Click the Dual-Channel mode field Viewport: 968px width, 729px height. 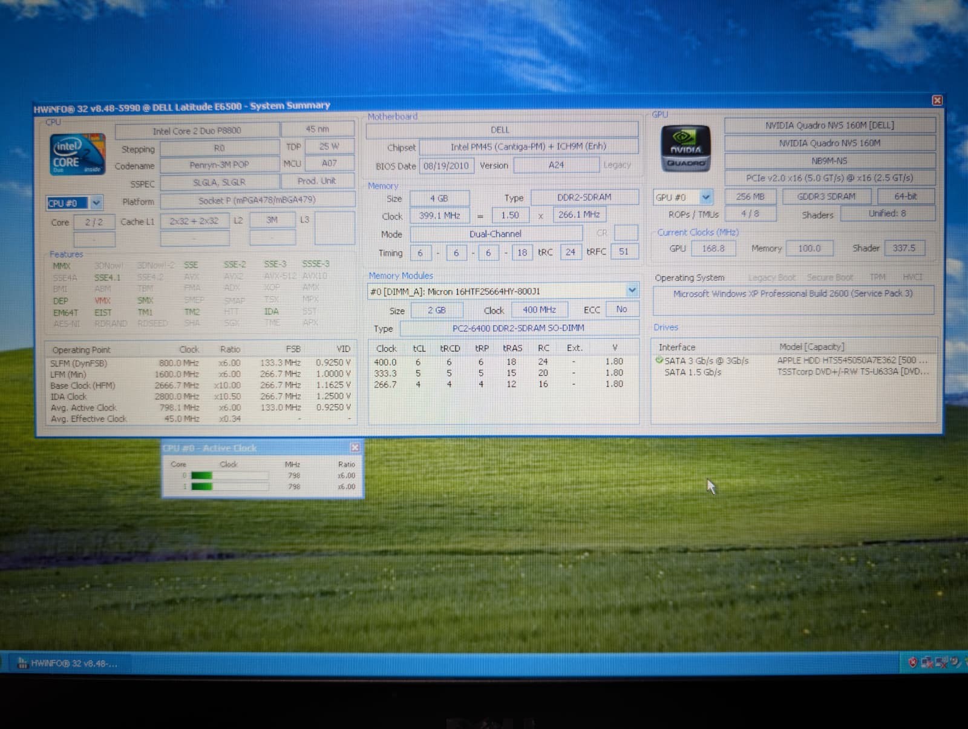pyautogui.click(x=495, y=234)
